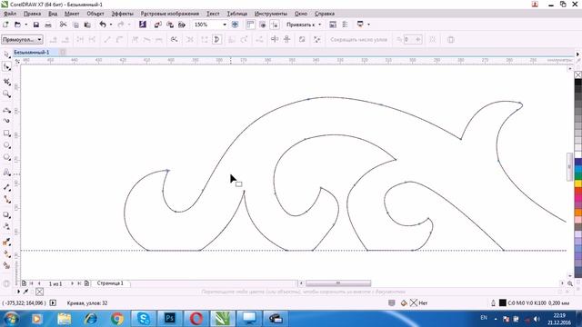Viewport: 582px width, 327px height.
Task: Select the Rectangle tool
Action: point(6,134)
